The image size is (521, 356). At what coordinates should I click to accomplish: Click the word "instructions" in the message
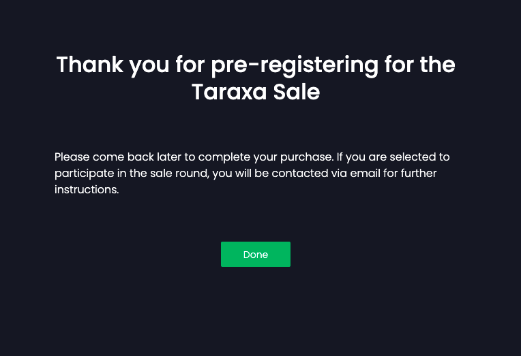86,190
